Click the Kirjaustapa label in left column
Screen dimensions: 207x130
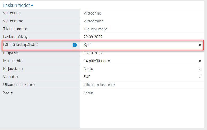[x=13, y=69]
